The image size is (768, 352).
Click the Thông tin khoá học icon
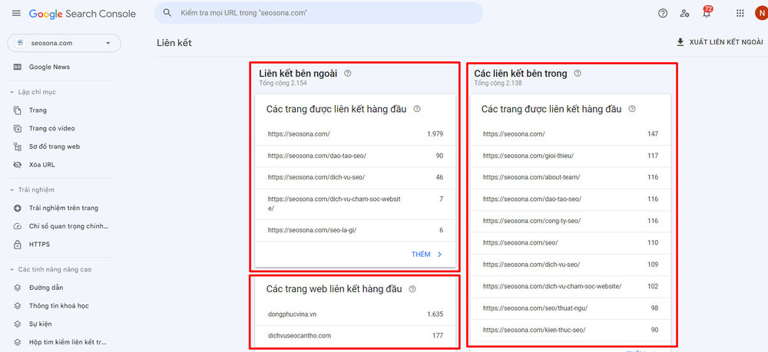[18, 306]
